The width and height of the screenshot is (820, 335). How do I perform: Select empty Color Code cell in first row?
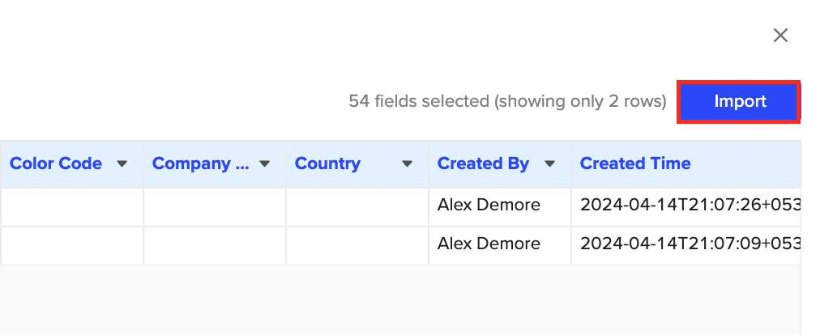pos(71,206)
